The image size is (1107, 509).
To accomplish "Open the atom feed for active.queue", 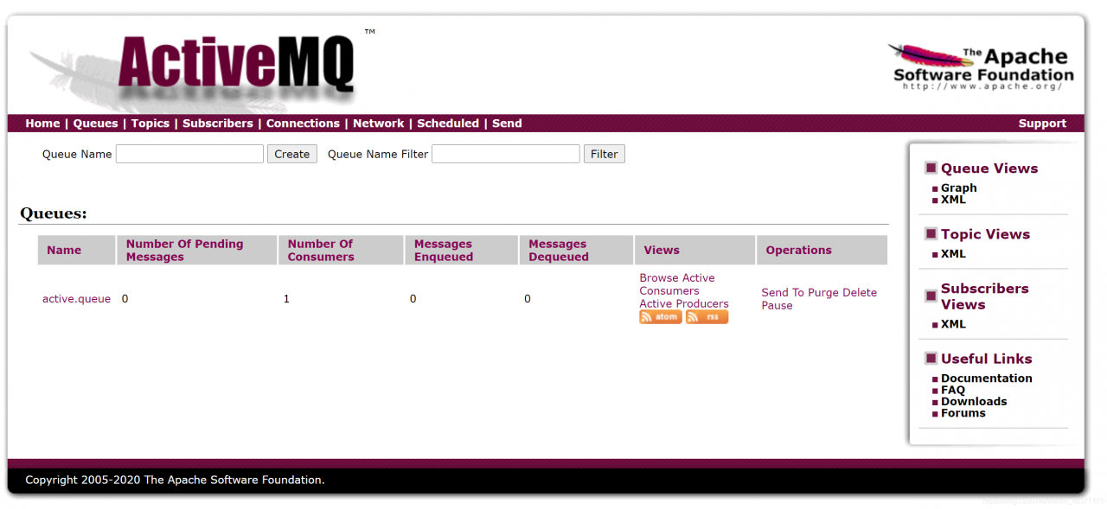I will (661, 317).
